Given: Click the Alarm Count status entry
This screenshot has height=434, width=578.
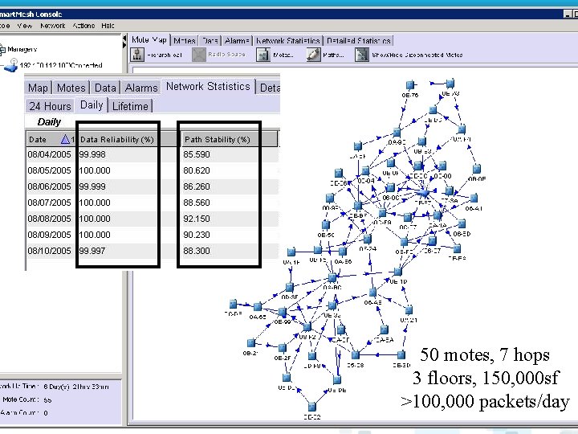Looking at the screenshot, I should (24, 412).
